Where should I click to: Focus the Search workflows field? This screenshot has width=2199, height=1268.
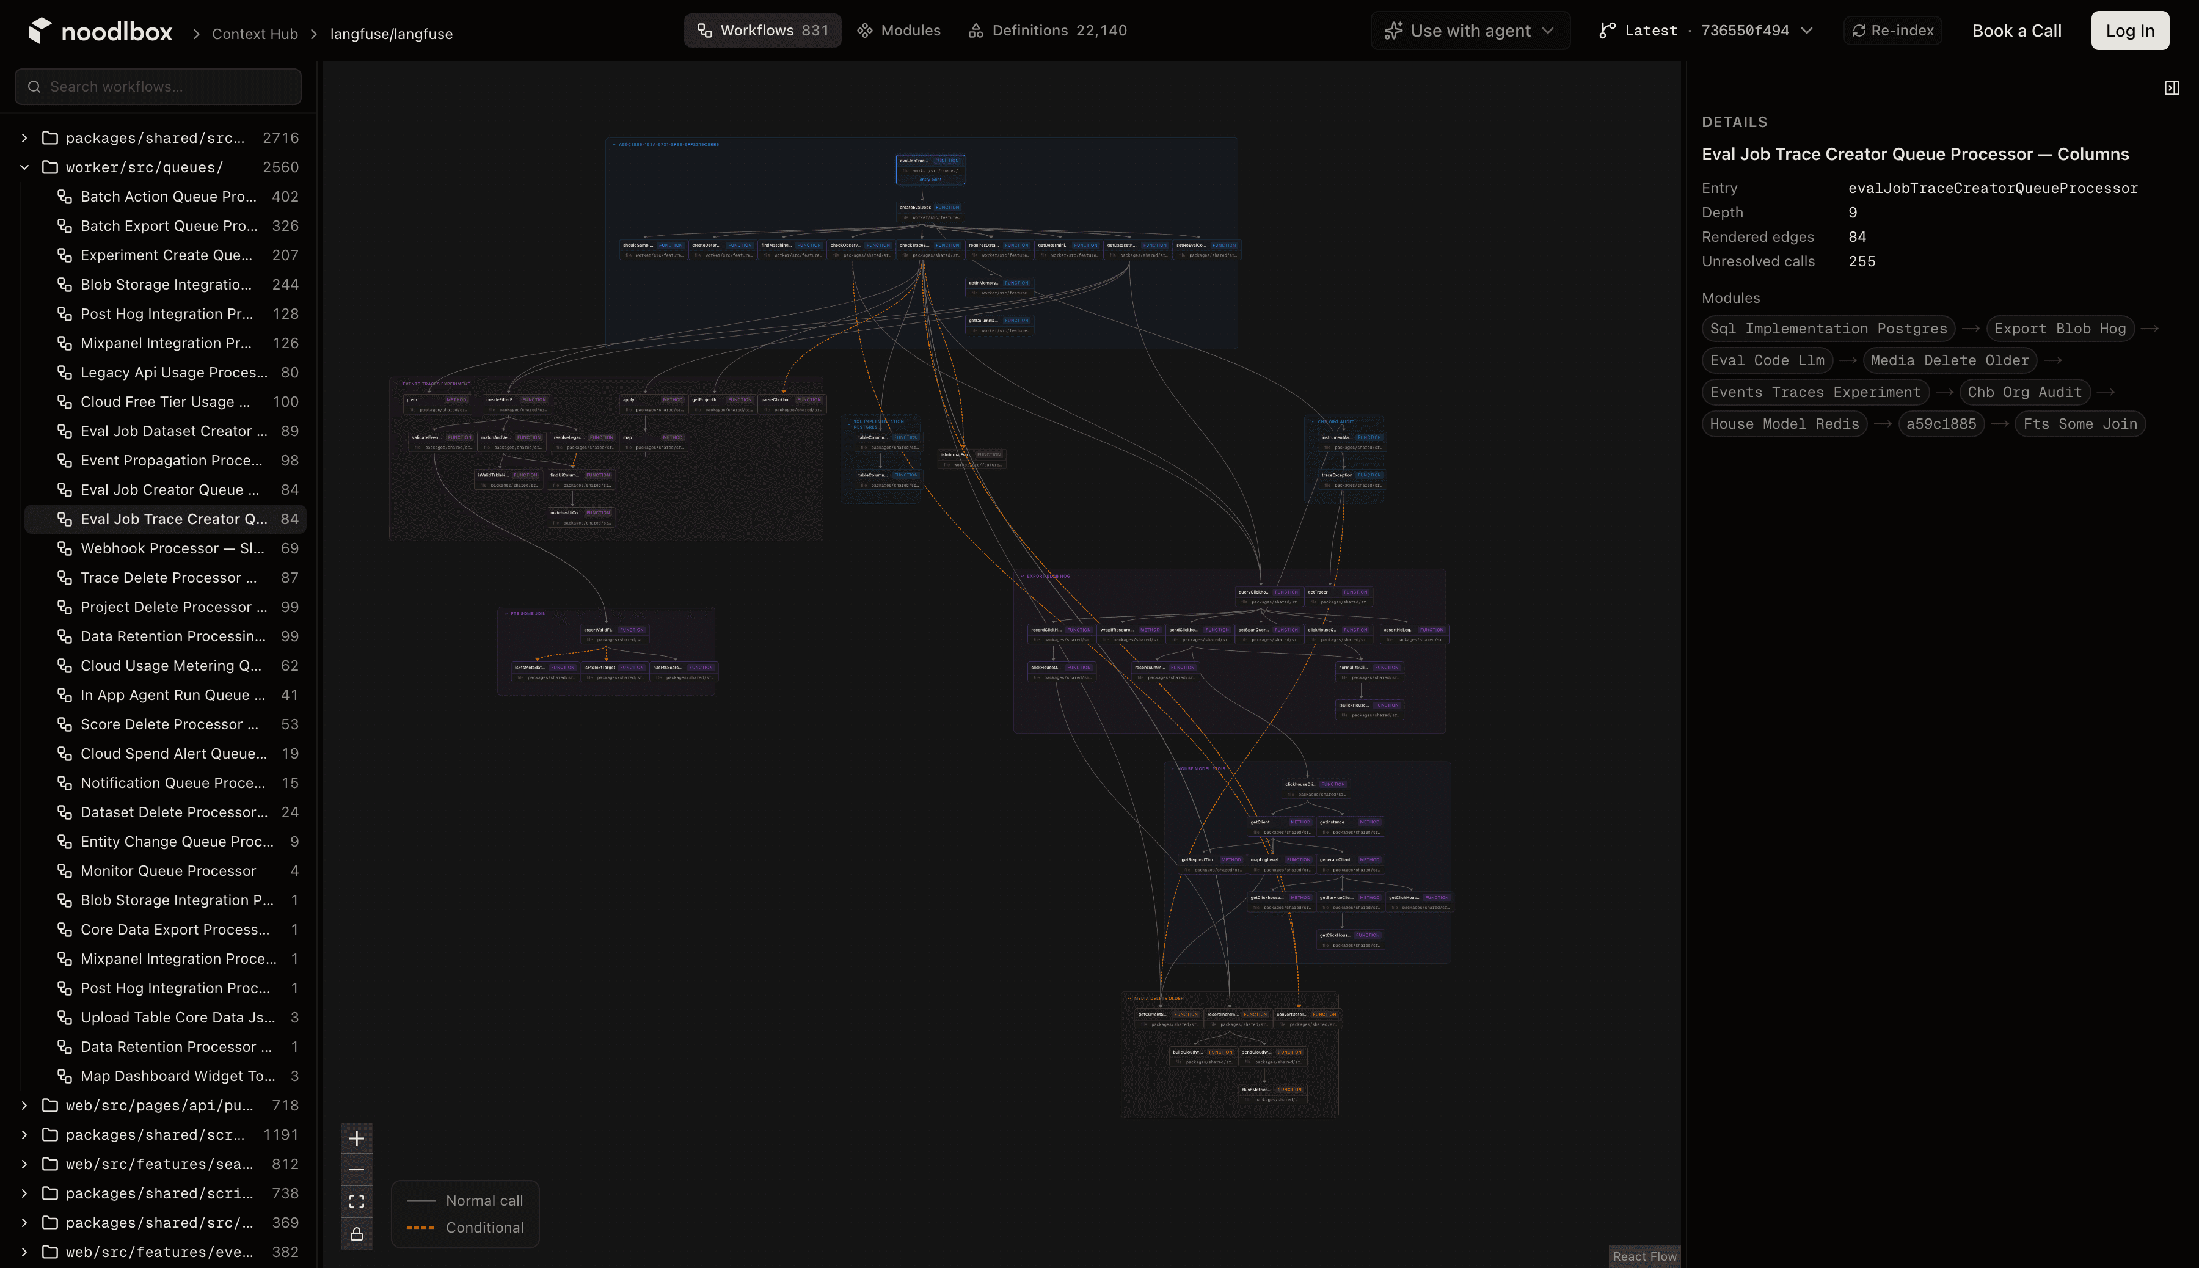point(158,87)
